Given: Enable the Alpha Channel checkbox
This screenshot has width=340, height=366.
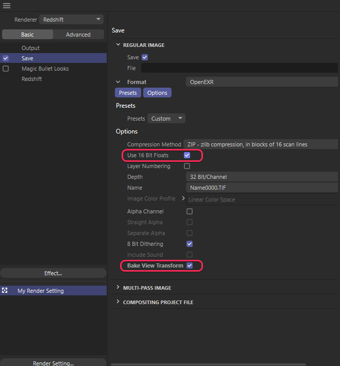Looking at the screenshot, I should pyautogui.click(x=190, y=211).
